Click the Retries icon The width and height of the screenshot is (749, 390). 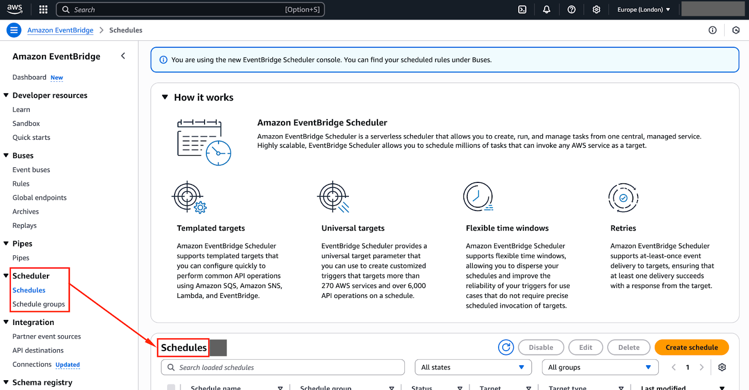point(623,198)
